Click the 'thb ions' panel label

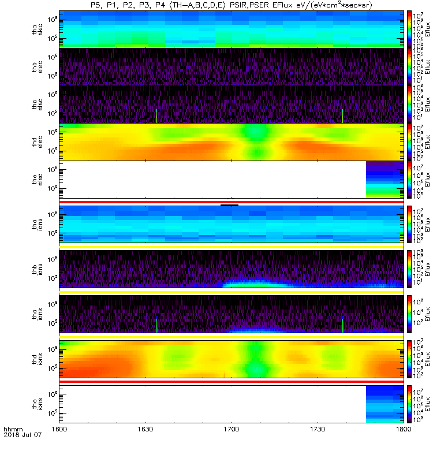click(x=37, y=269)
